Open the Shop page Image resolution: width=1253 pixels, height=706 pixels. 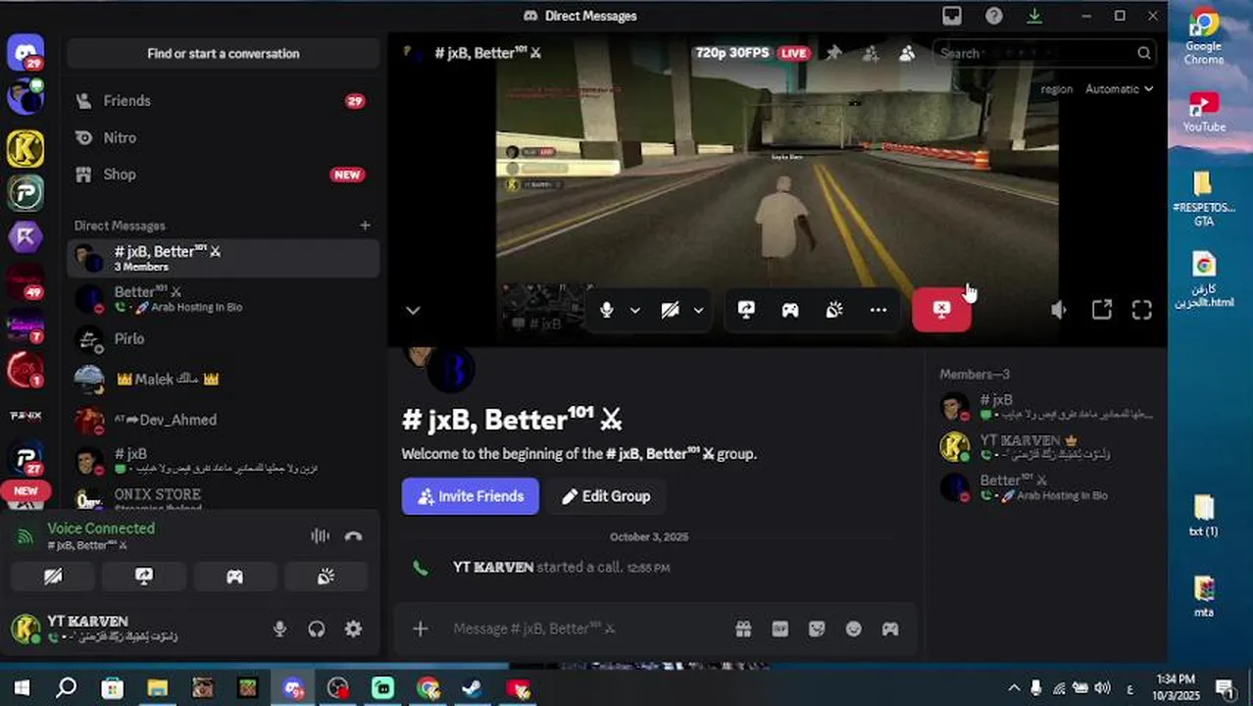coord(223,175)
